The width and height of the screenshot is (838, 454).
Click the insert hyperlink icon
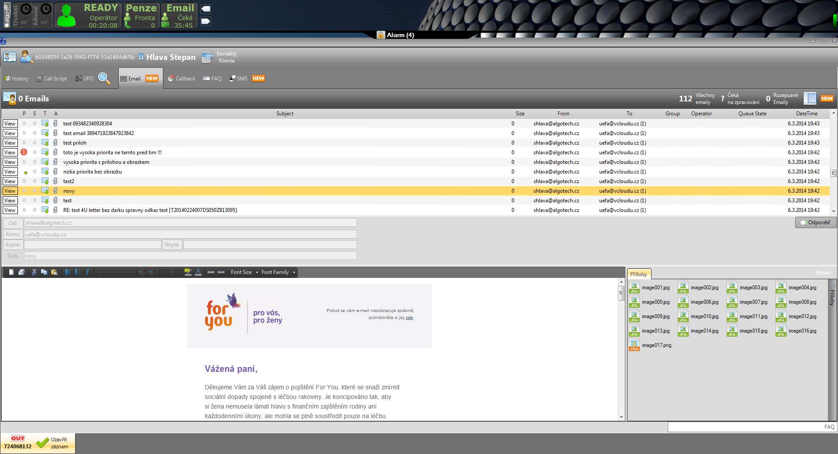(211, 272)
